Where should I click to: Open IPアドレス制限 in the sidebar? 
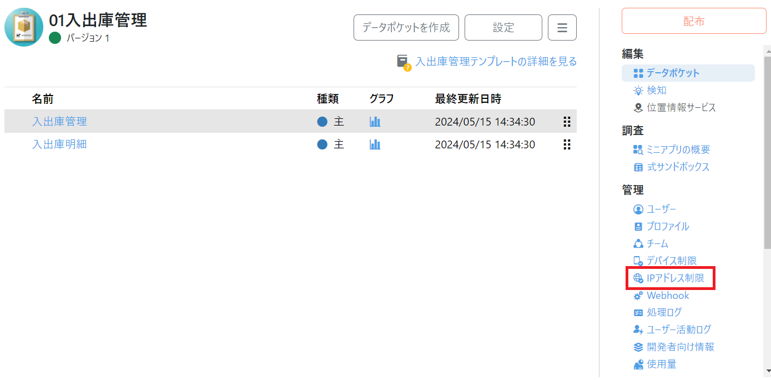point(676,278)
